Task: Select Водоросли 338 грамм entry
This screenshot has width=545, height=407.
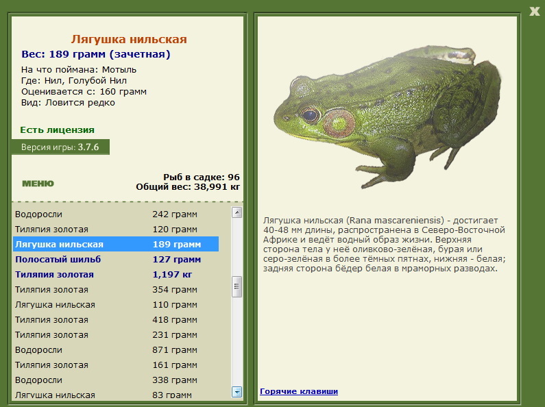Action: pyautogui.click(x=116, y=380)
